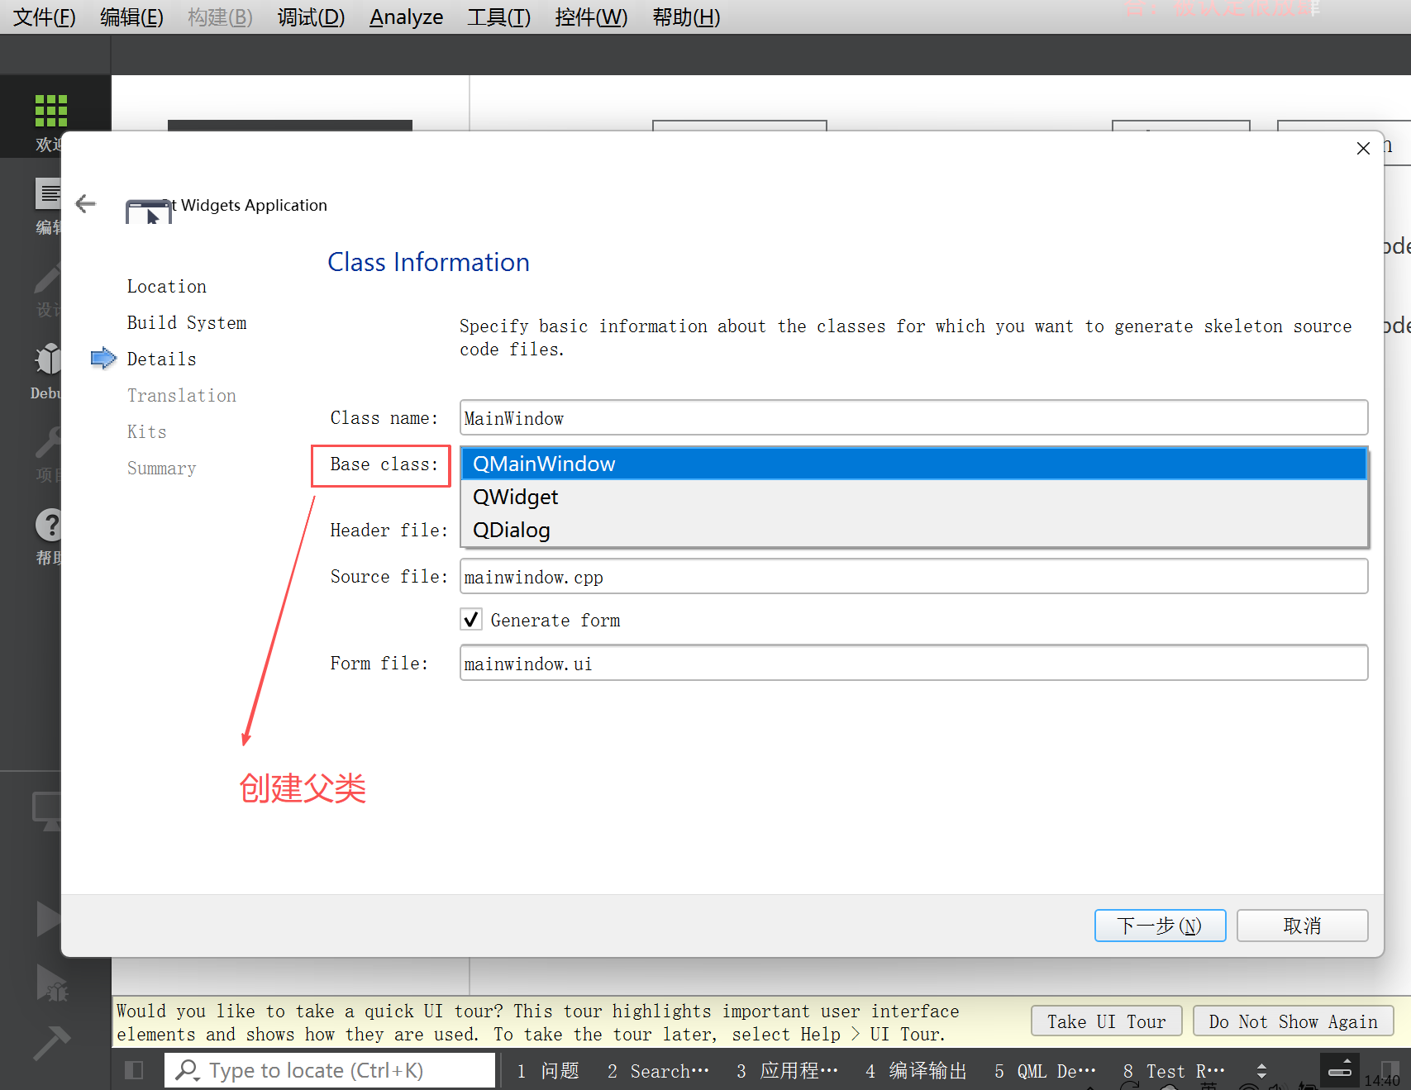Open the 帮助(H) menu
The image size is (1411, 1090).
coord(686,17)
